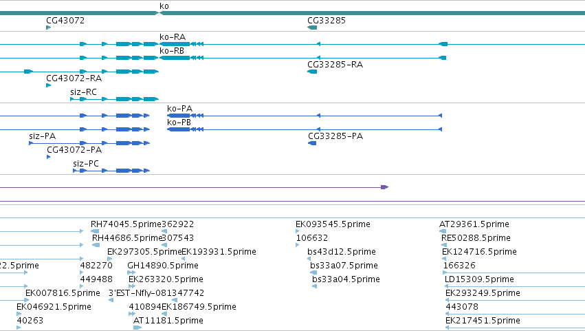Pick the ko-RA transcript label

pyautogui.click(x=173, y=36)
